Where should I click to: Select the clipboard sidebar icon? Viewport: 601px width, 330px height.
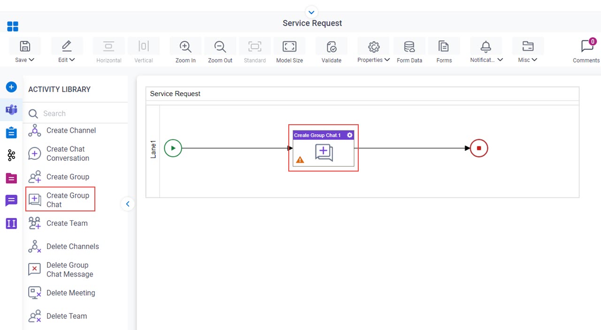(x=11, y=133)
